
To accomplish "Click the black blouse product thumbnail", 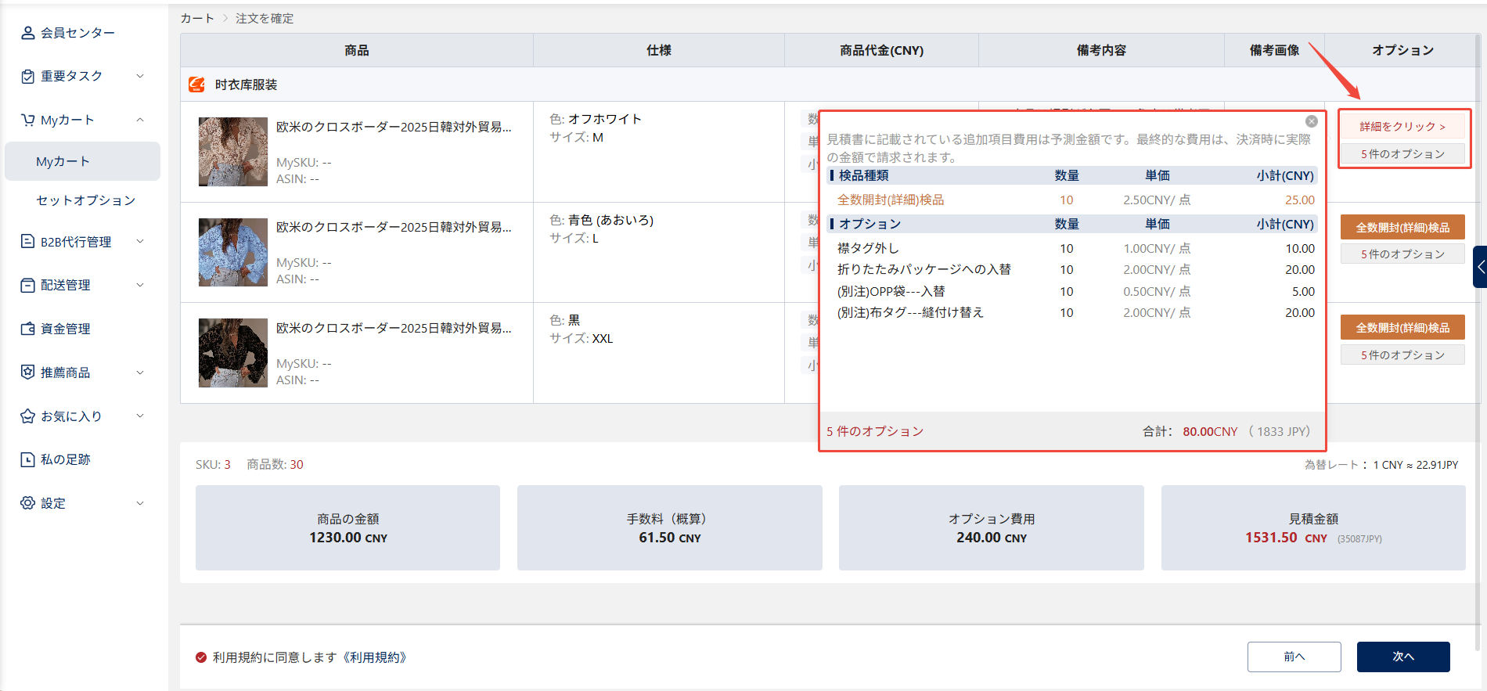I will pos(233,353).
